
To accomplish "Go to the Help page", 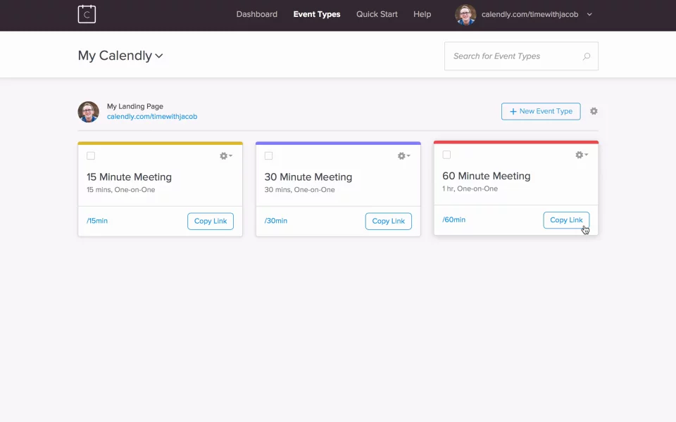I will pos(422,14).
